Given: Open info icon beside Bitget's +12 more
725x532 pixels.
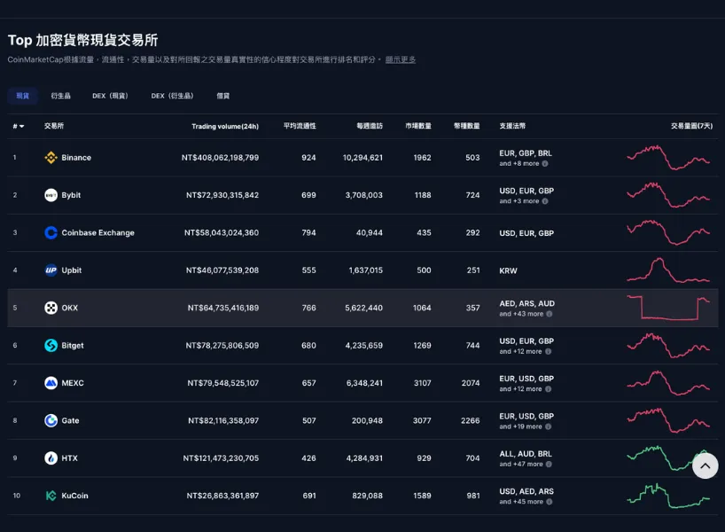Looking at the screenshot, I should tap(549, 352).
